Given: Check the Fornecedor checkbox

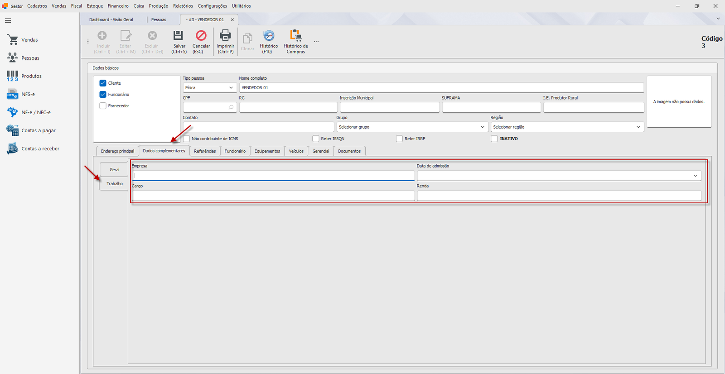Looking at the screenshot, I should coord(103,106).
